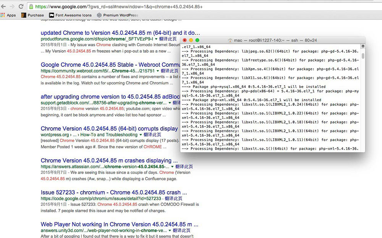Viewport: 382px width, 238px height.
Task: Click the split pane icon in Terminal
Action: [363, 46]
